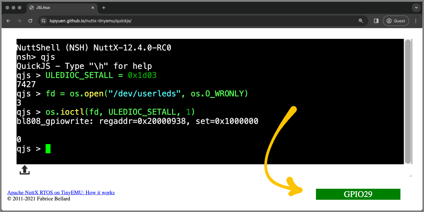Click the terminal resize handle corner
Screen dimensions: 424x212
tap(411, 176)
